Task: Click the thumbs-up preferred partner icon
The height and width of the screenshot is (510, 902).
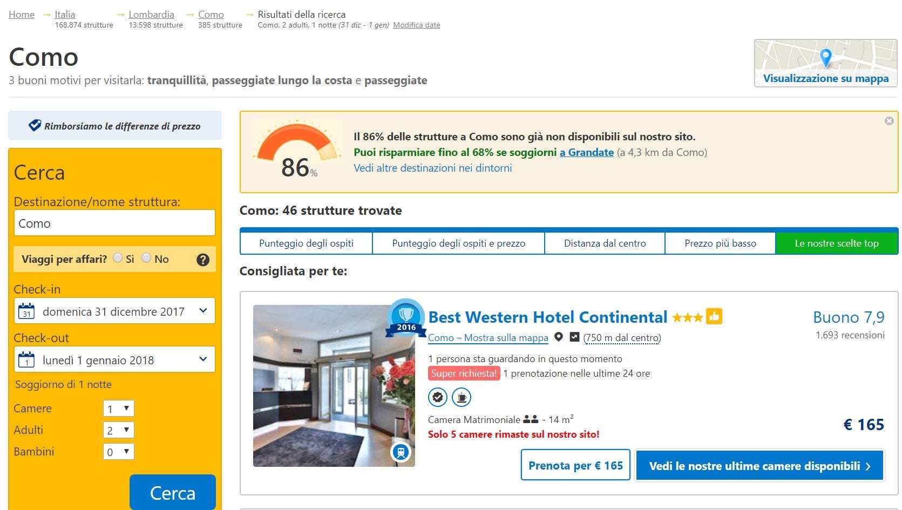Action: pyautogui.click(x=714, y=316)
